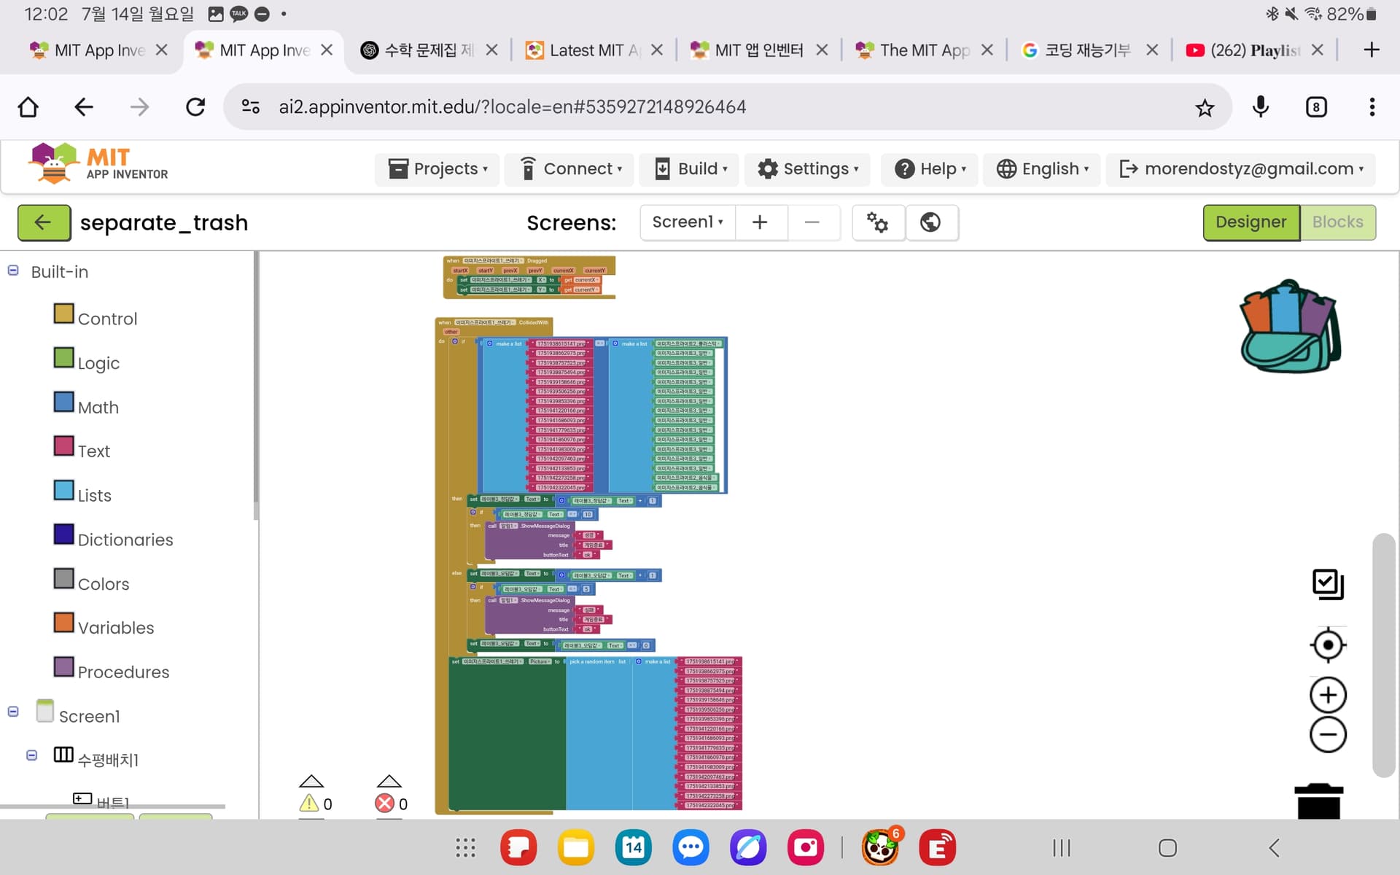
Task: Open the Connect menu
Action: (x=569, y=169)
